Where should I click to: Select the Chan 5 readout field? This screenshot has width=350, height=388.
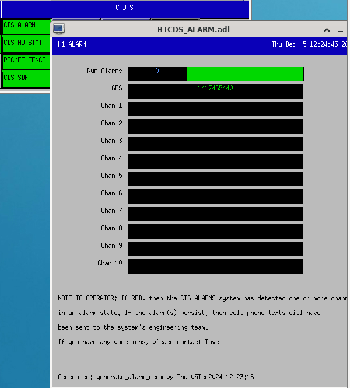pos(215,179)
